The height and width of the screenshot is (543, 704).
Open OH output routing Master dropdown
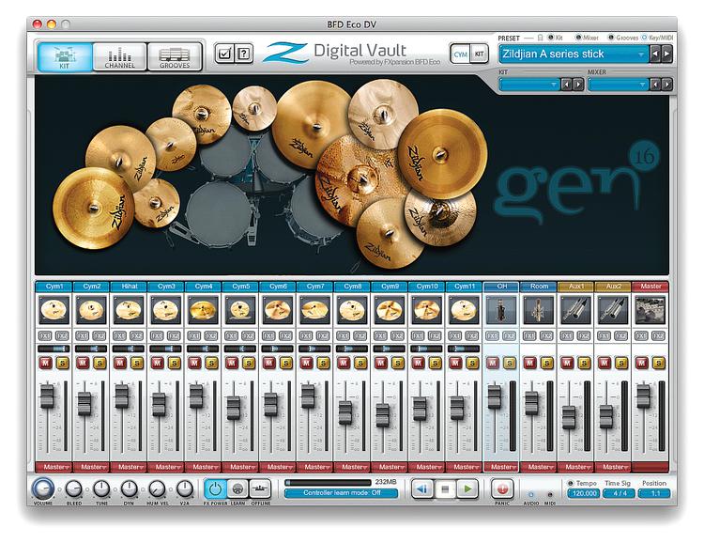click(501, 467)
